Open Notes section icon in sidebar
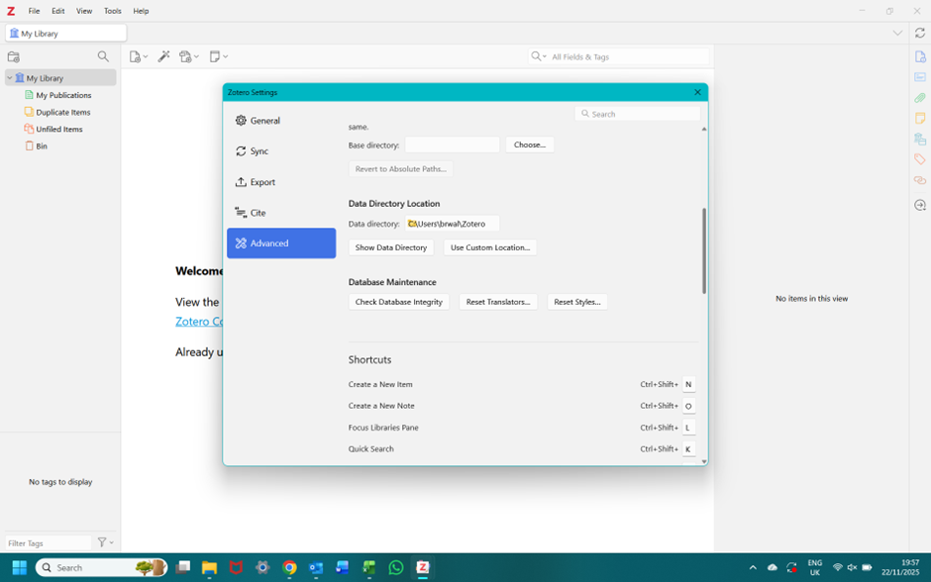 pos(920,118)
